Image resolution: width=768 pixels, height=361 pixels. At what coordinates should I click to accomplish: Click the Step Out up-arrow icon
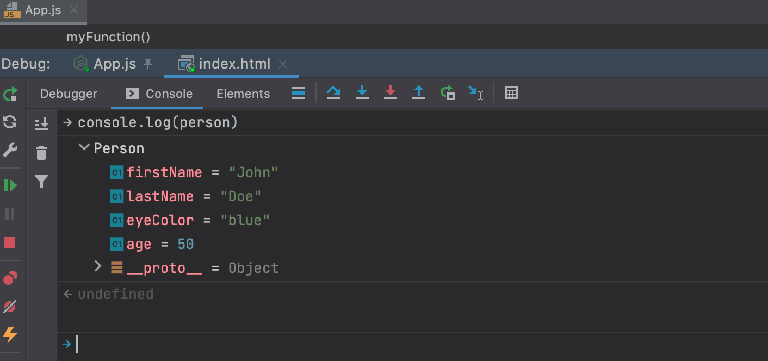(418, 93)
